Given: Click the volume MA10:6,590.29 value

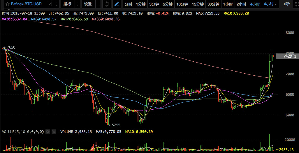Looking at the screenshot, I should tap(139, 132).
